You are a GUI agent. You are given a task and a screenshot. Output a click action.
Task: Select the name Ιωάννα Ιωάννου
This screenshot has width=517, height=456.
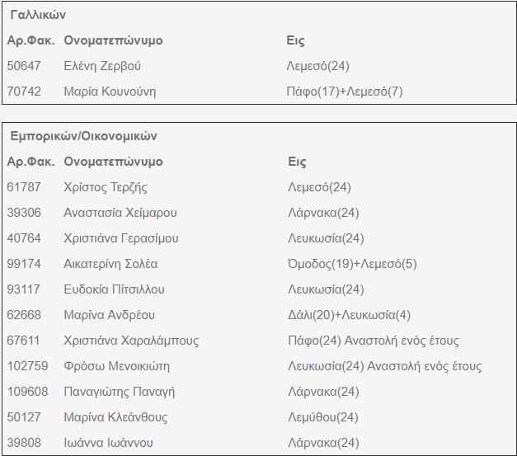pyautogui.click(x=108, y=443)
